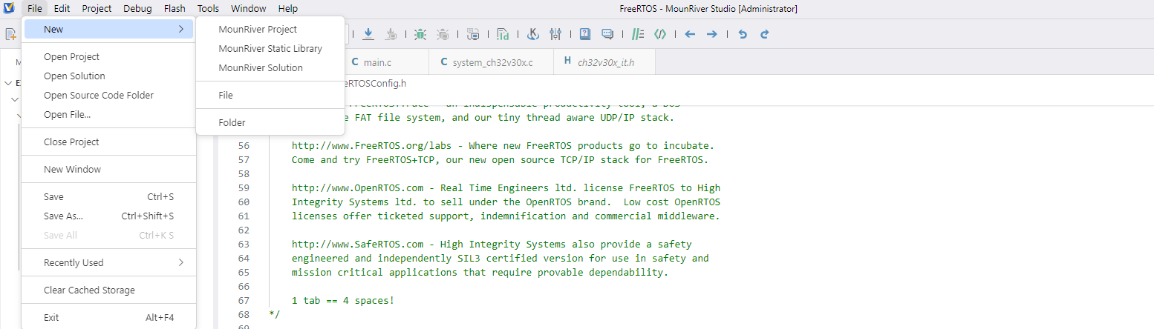Click Close Project menu entry
This screenshot has height=329, width=1154.
pyautogui.click(x=109, y=142)
